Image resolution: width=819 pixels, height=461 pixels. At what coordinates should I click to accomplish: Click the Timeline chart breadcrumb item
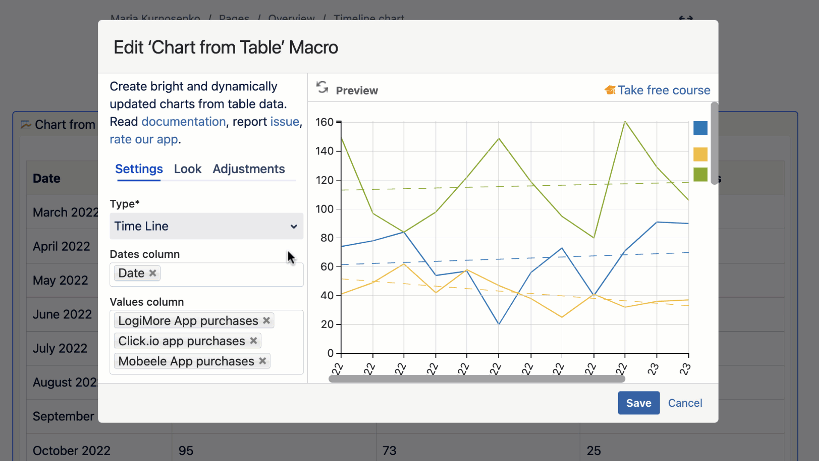pyautogui.click(x=369, y=18)
